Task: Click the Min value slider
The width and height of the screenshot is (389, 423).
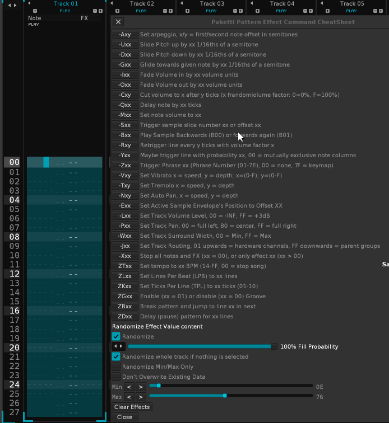Action: [231, 386]
